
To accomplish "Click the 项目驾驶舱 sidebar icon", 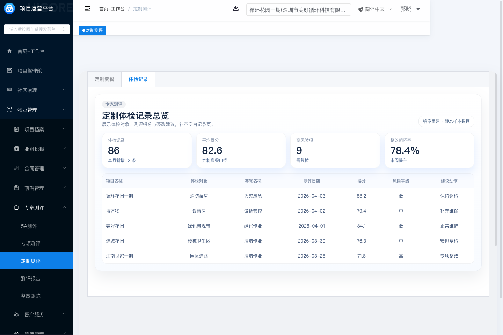I will pos(9,70).
